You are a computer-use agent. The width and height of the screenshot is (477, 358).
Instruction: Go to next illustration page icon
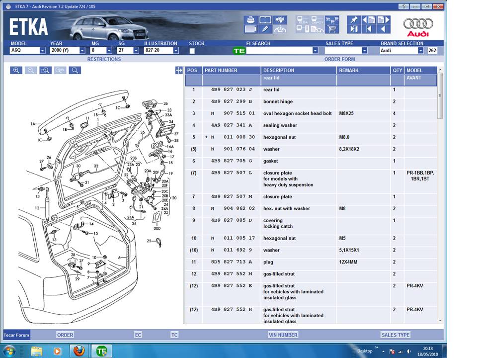coord(383,20)
